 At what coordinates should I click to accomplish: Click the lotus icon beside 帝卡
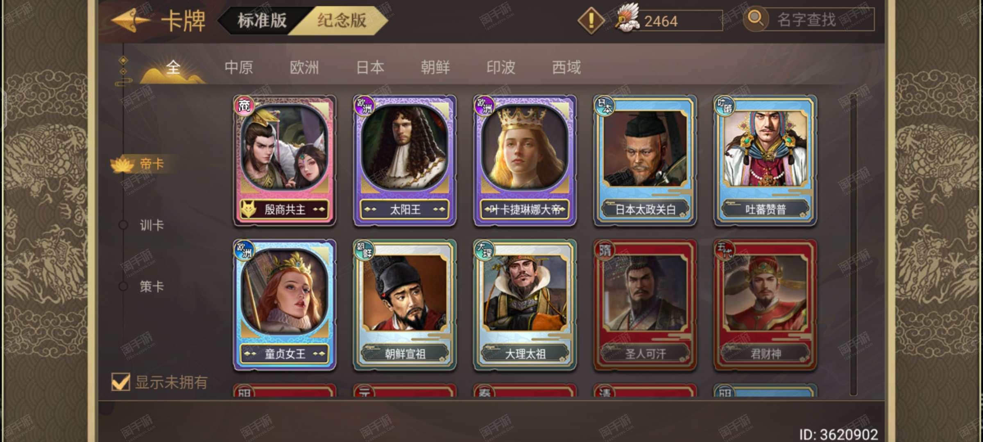point(122,165)
